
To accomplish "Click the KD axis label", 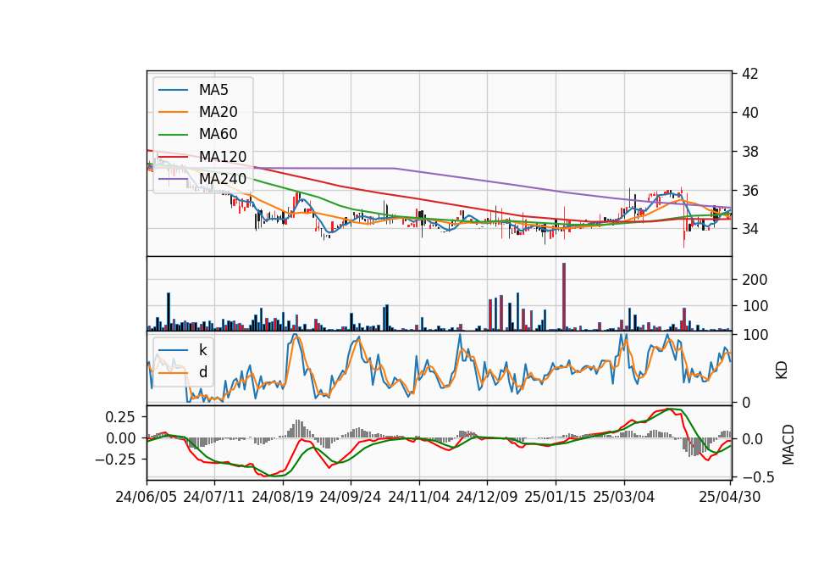I will coord(782,370).
